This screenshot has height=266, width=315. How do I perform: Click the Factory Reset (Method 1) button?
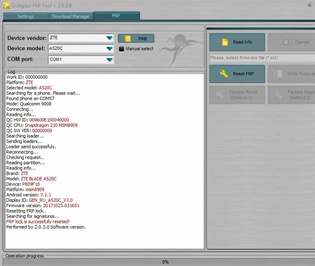coord(237,95)
